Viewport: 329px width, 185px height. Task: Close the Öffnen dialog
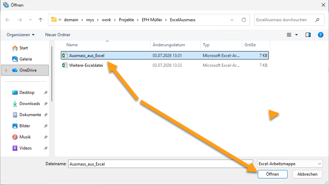(x=323, y=5)
